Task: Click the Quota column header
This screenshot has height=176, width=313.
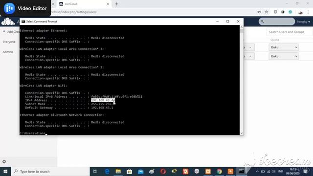Action: tap(275, 40)
